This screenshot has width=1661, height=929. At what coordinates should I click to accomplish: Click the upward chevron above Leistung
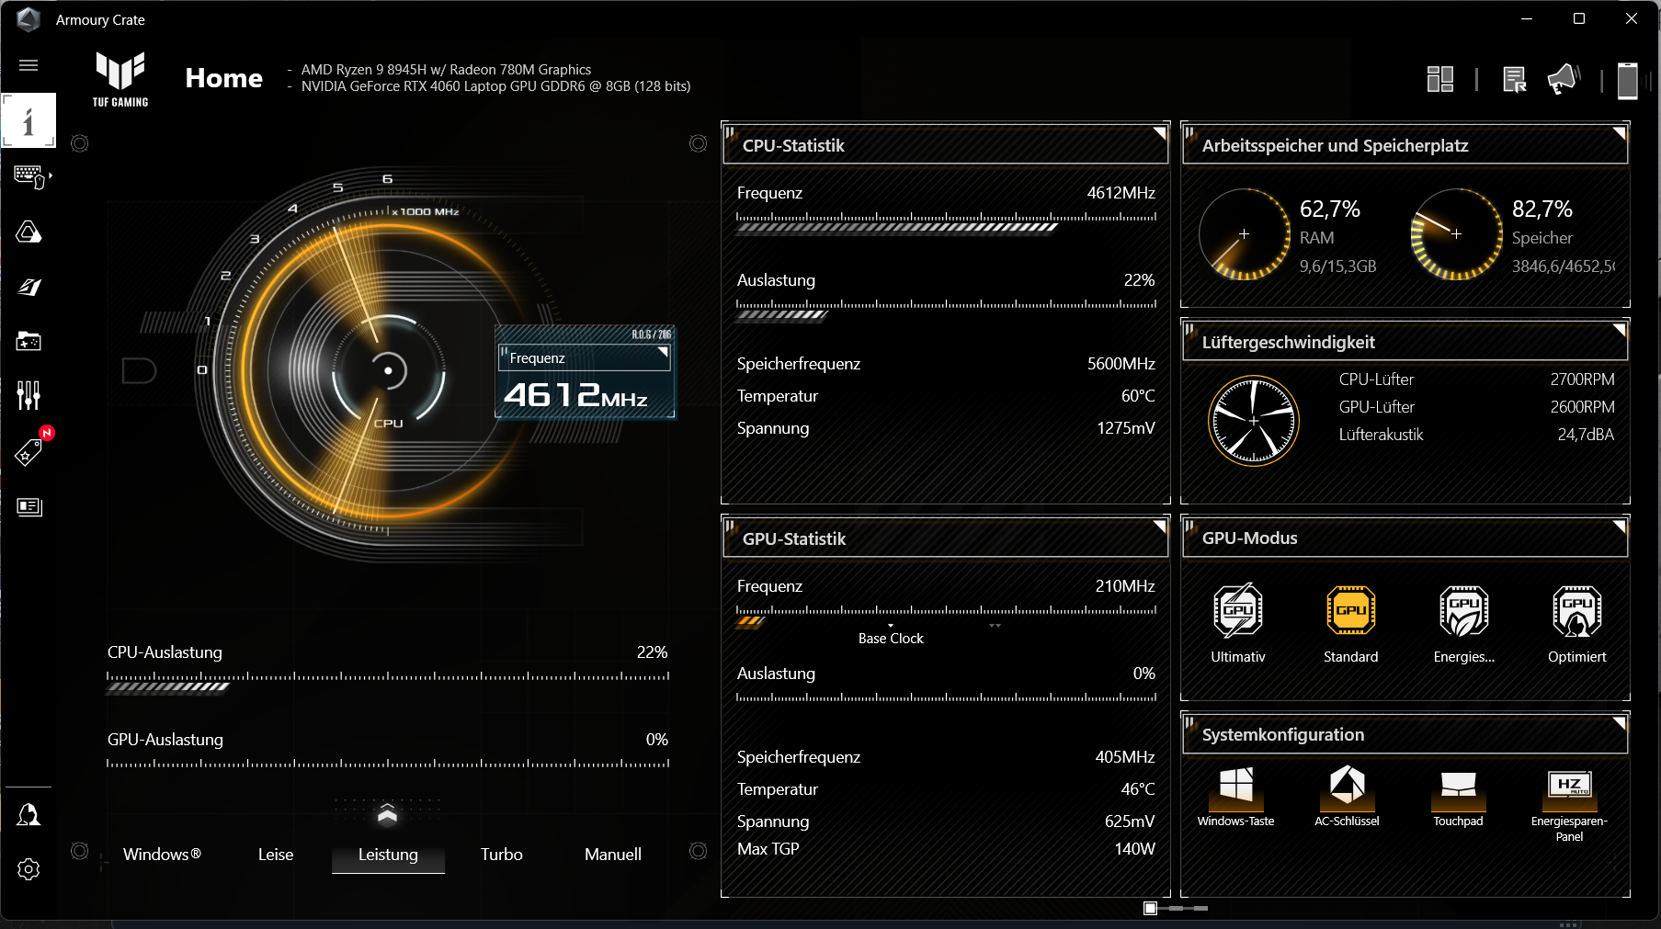click(x=387, y=812)
